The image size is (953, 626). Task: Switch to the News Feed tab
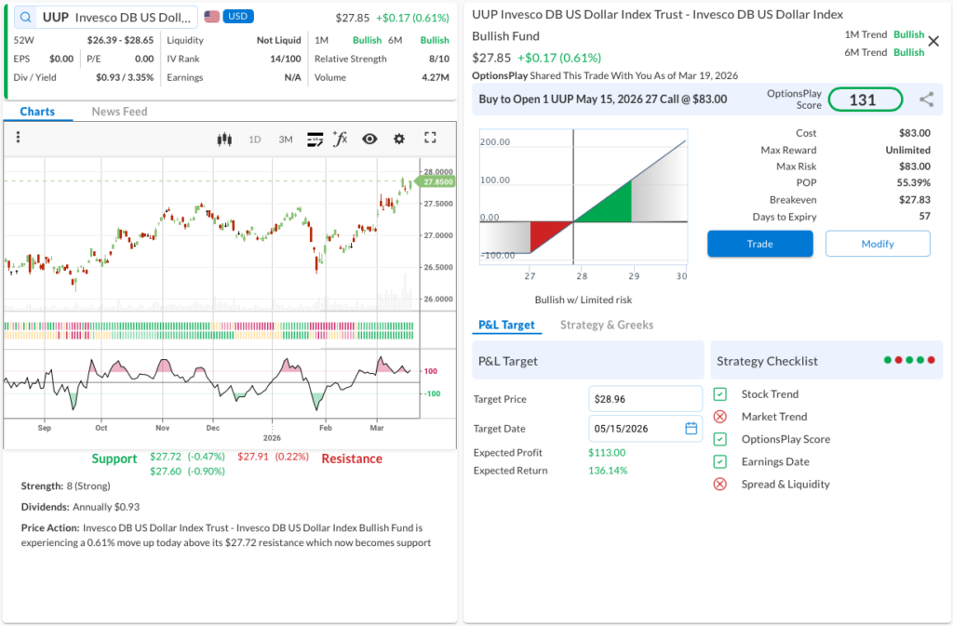119,112
